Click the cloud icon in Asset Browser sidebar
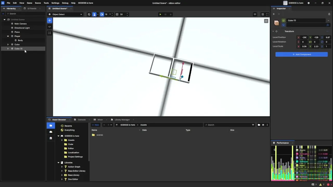333x187 pixels. tap(51, 132)
